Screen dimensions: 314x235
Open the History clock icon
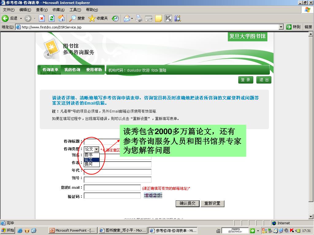tap(115, 18)
